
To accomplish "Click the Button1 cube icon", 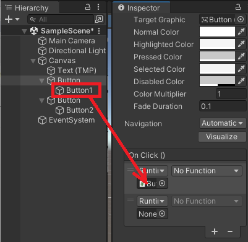I will (59, 90).
